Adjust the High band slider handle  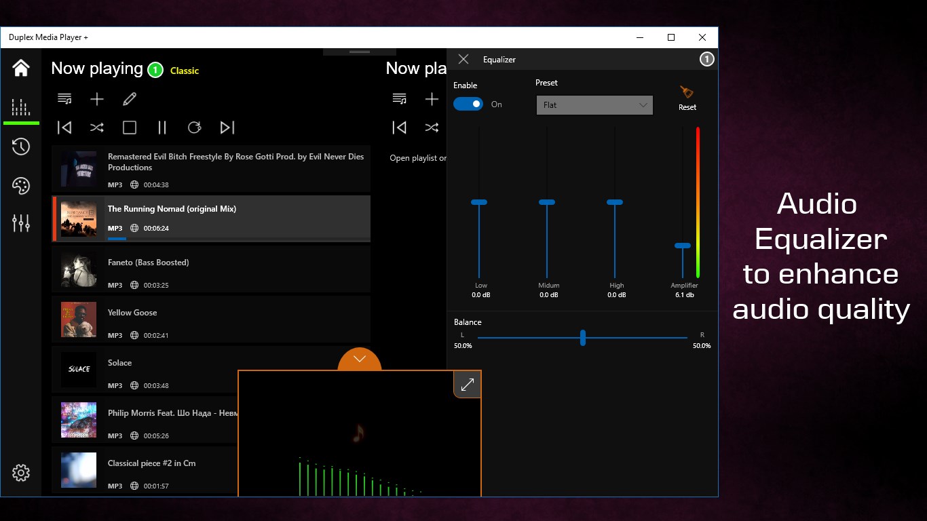point(615,202)
